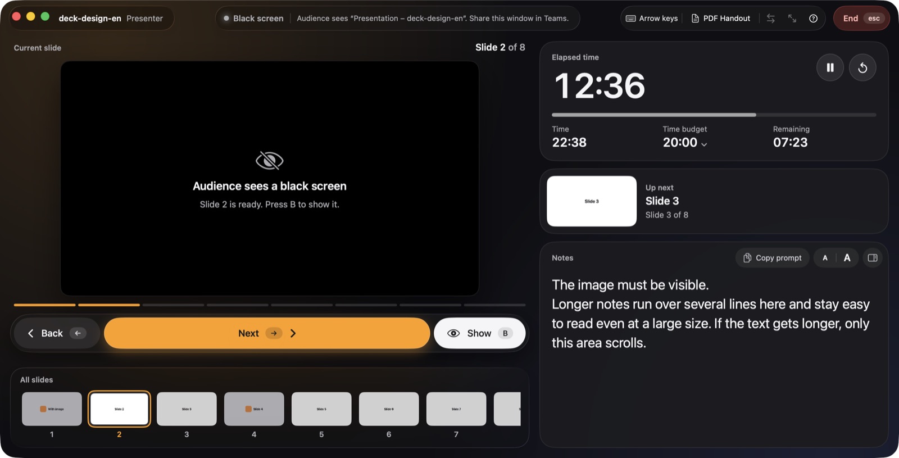This screenshot has height=458, width=899.
Task: Open the Time budget 20:00 dropdown
Action: [685, 143]
